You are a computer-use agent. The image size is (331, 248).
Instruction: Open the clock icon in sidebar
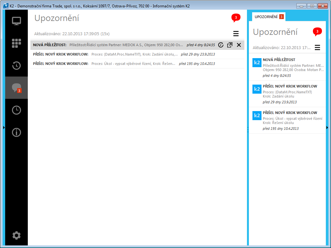pos(16,110)
